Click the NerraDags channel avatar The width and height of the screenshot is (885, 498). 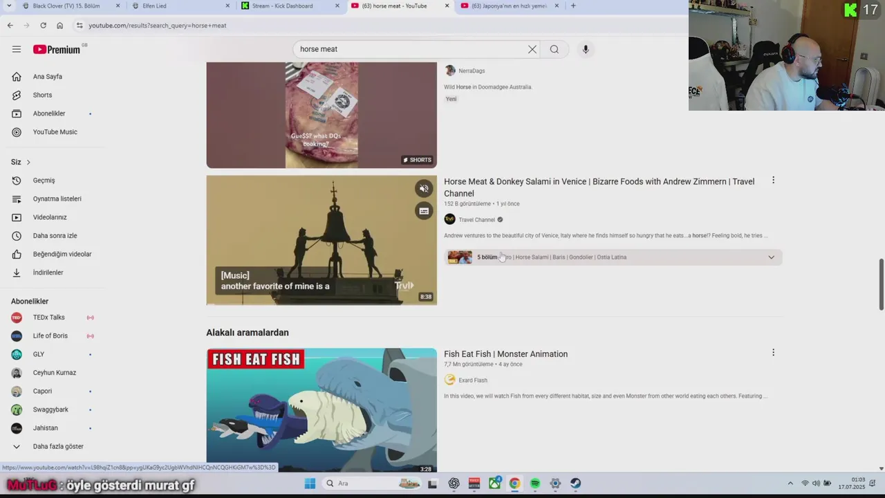click(x=450, y=71)
